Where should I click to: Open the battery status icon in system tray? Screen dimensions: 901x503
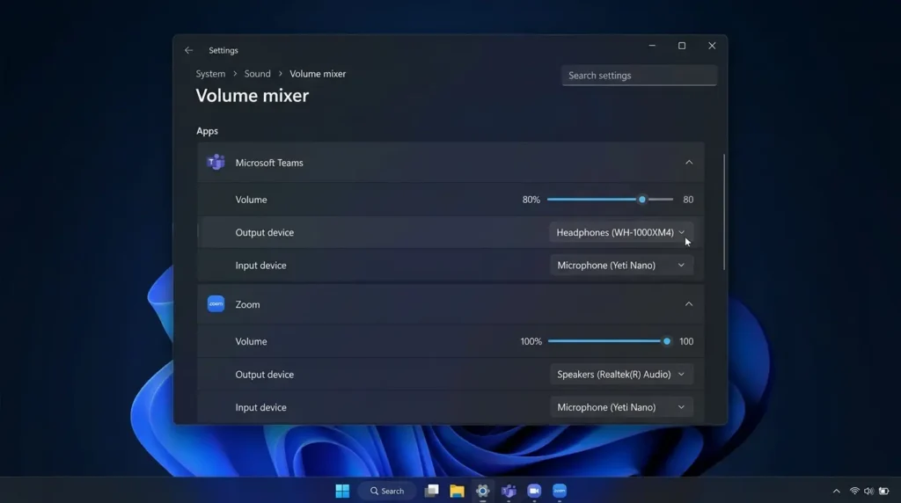click(884, 491)
